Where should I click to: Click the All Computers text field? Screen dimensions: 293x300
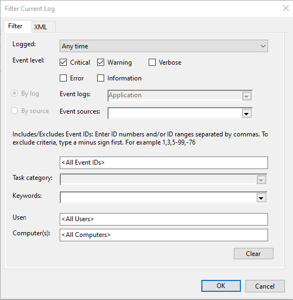click(x=164, y=235)
